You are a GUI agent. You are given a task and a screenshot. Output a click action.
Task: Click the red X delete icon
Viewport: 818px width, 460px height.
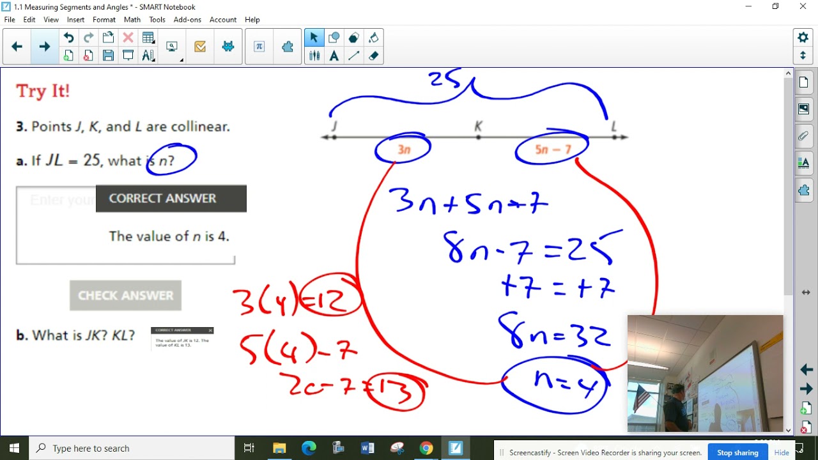pyautogui.click(x=128, y=38)
